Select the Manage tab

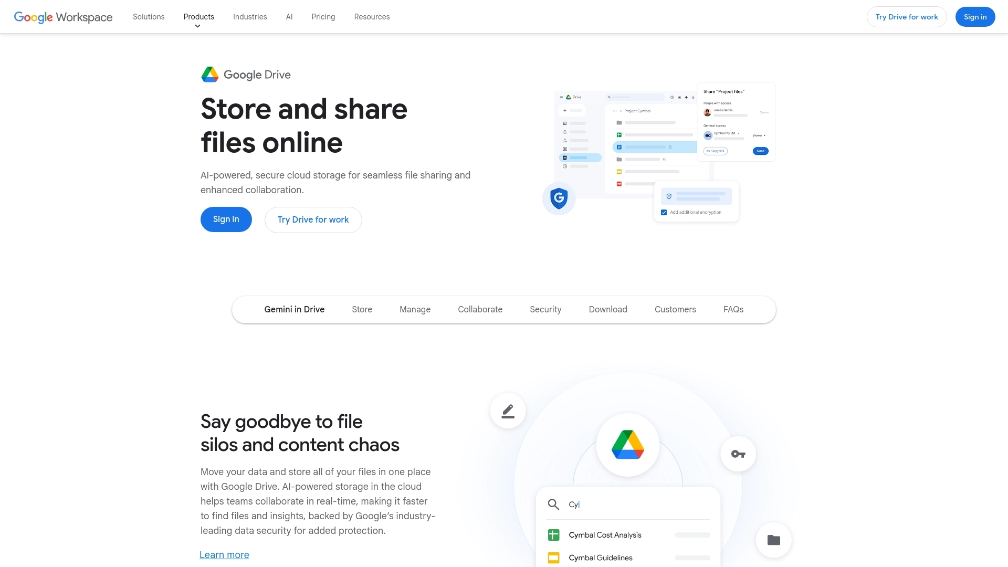pos(415,310)
